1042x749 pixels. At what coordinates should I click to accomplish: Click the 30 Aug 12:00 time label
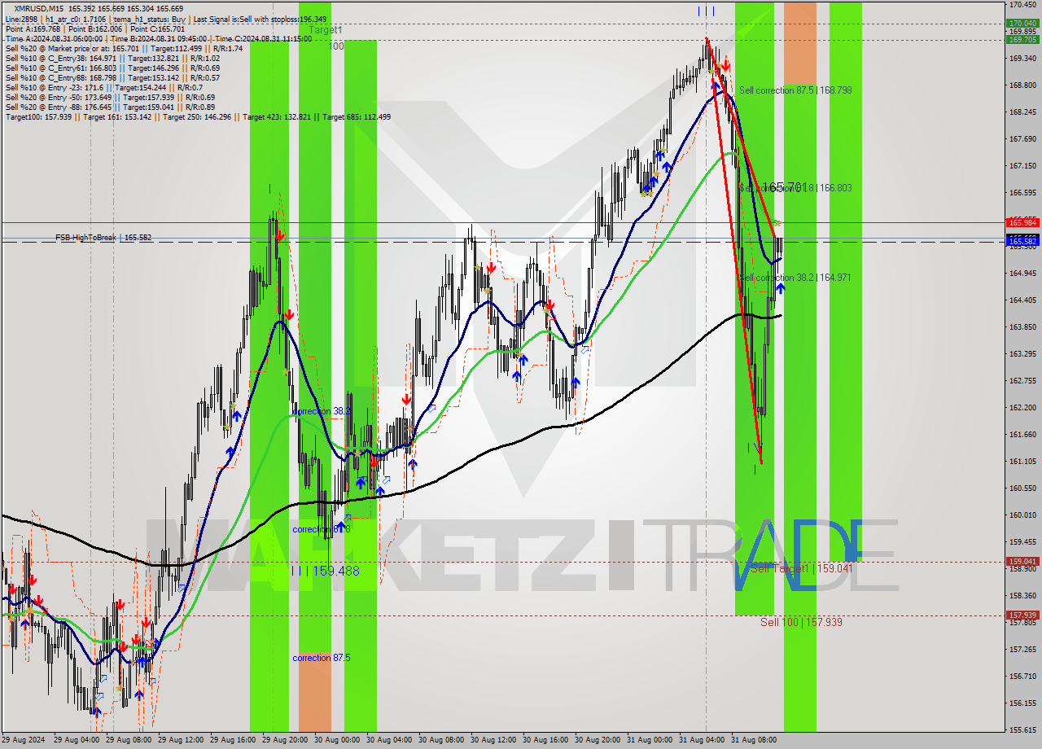495,740
